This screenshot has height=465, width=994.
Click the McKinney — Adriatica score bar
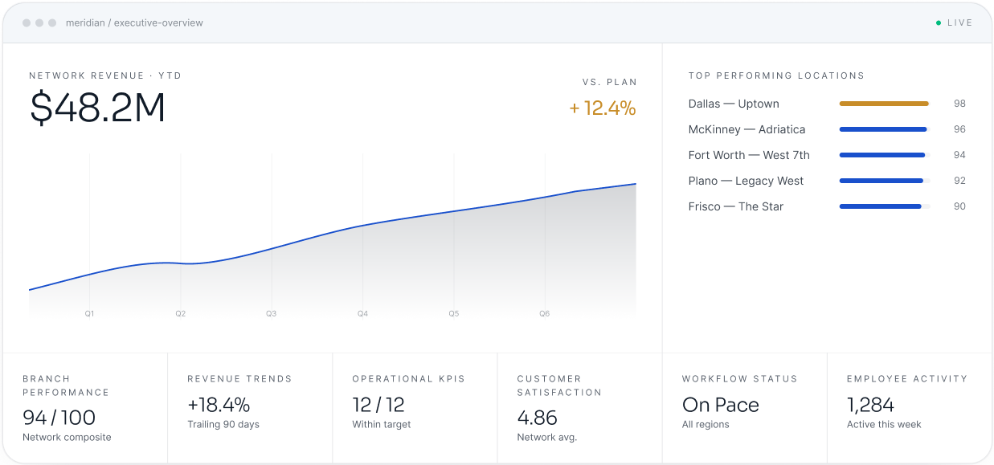click(883, 129)
